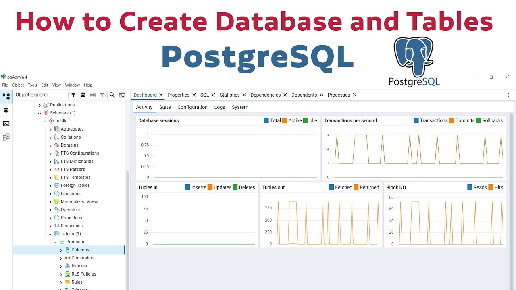Open the tab options kebab menu
Screen dimensions: 516x290
(508, 95)
